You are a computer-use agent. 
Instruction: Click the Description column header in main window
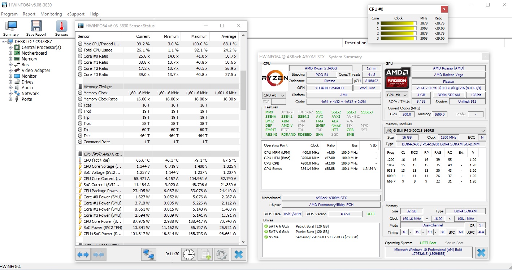[355, 43]
